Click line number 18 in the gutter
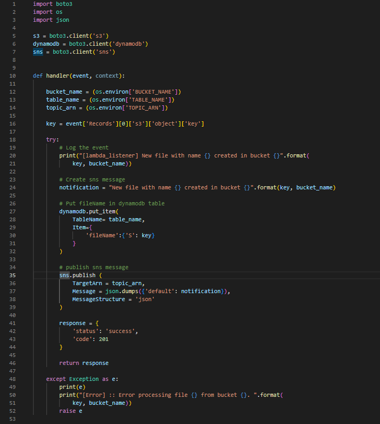The width and height of the screenshot is (380, 424). 12,139
